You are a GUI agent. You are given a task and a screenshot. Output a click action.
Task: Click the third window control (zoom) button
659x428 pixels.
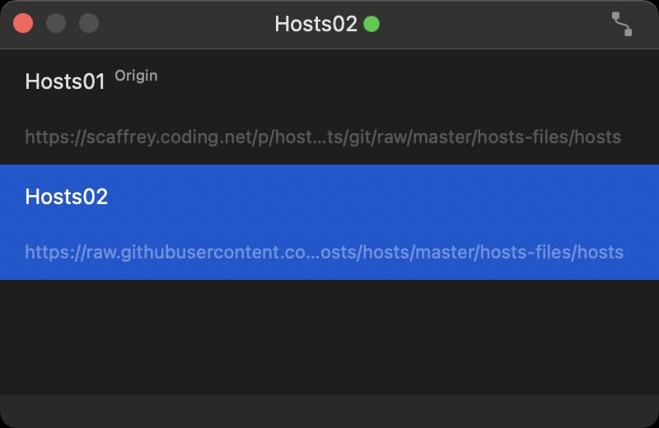(x=89, y=23)
